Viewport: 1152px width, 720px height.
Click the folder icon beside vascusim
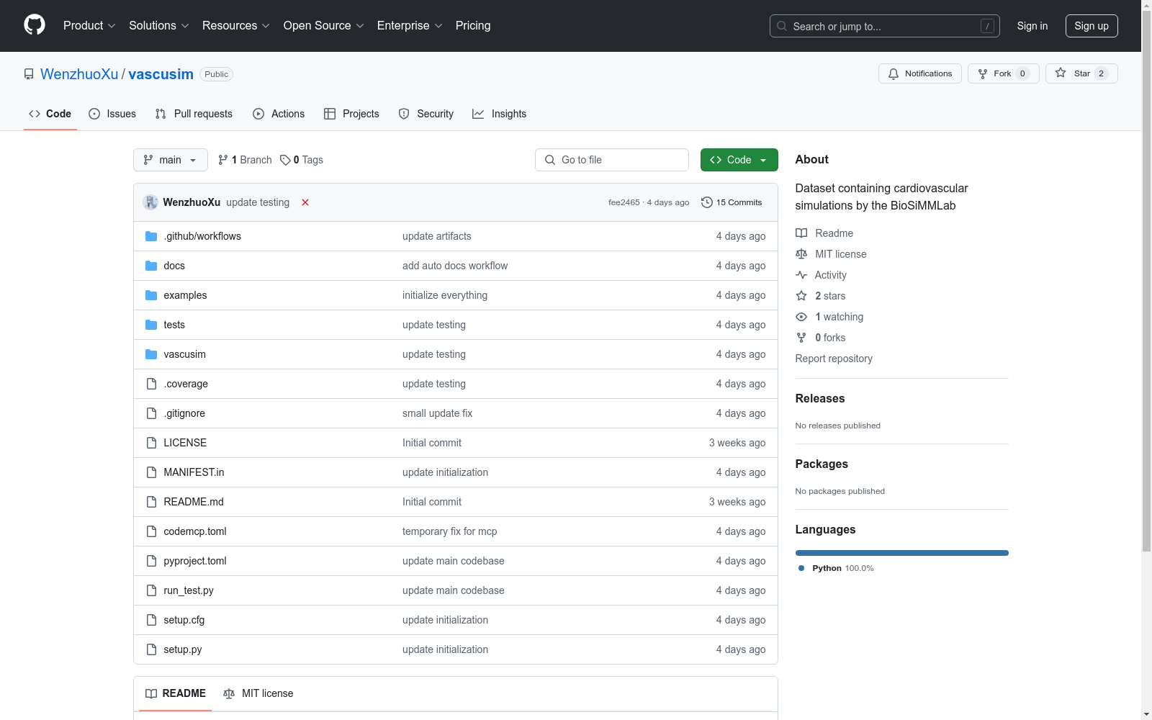[151, 354]
